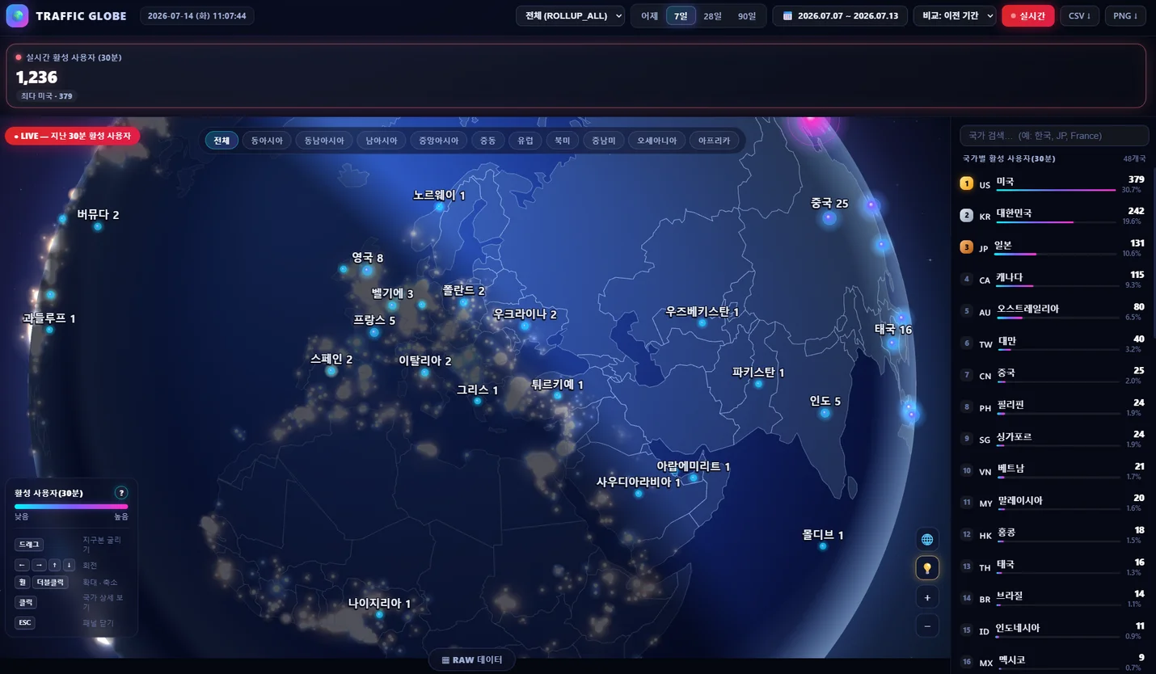Open the 2026.07.07 ~ 2026.07.13 date range picker
The width and height of the screenshot is (1156, 674).
840,16
